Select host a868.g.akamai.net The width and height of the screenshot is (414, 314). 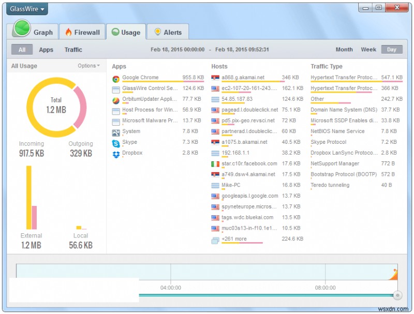click(243, 77)
